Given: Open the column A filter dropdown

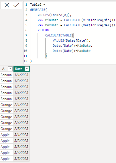Looking at the screenshot, I should 10,69.
